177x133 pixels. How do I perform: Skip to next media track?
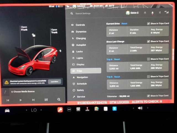pyautogui.click(x=33, y=100)
